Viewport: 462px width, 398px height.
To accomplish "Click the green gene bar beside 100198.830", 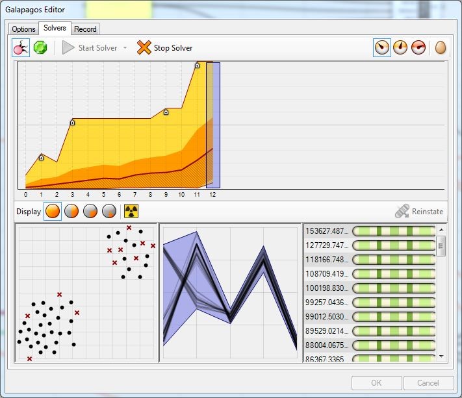I will (394, 288).
